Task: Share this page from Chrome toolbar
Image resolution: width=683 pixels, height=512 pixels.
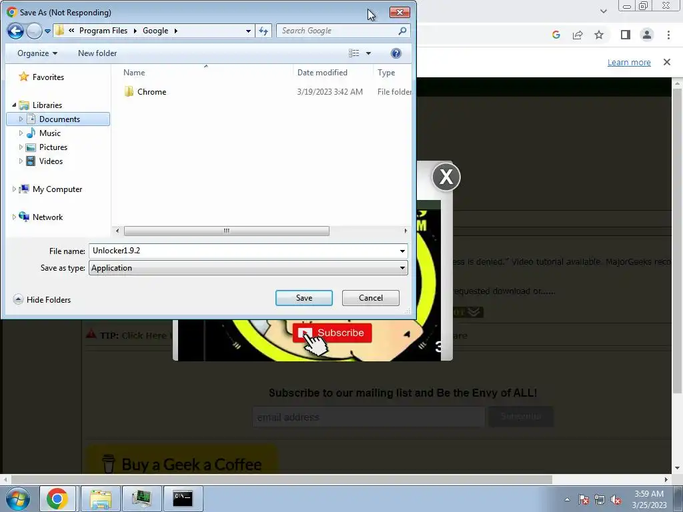Action: 578,35
